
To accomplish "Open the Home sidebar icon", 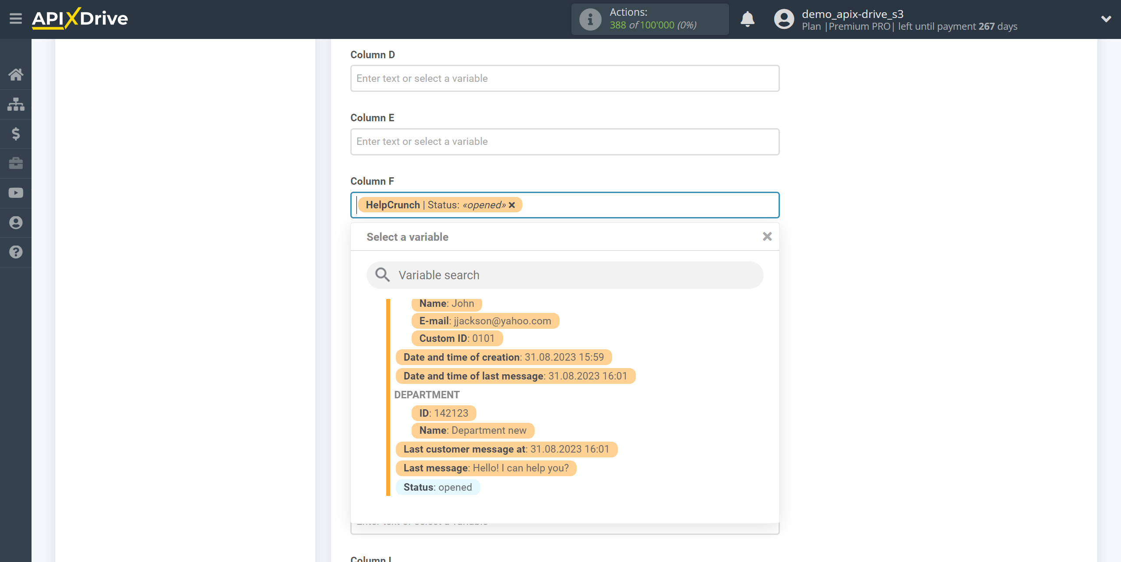I will 16,74.
